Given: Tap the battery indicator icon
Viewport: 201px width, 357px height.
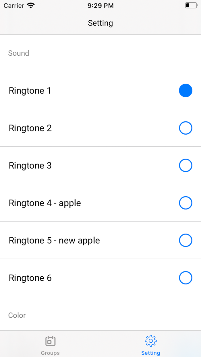Looking at the screenshot, I should click(191, 5).
